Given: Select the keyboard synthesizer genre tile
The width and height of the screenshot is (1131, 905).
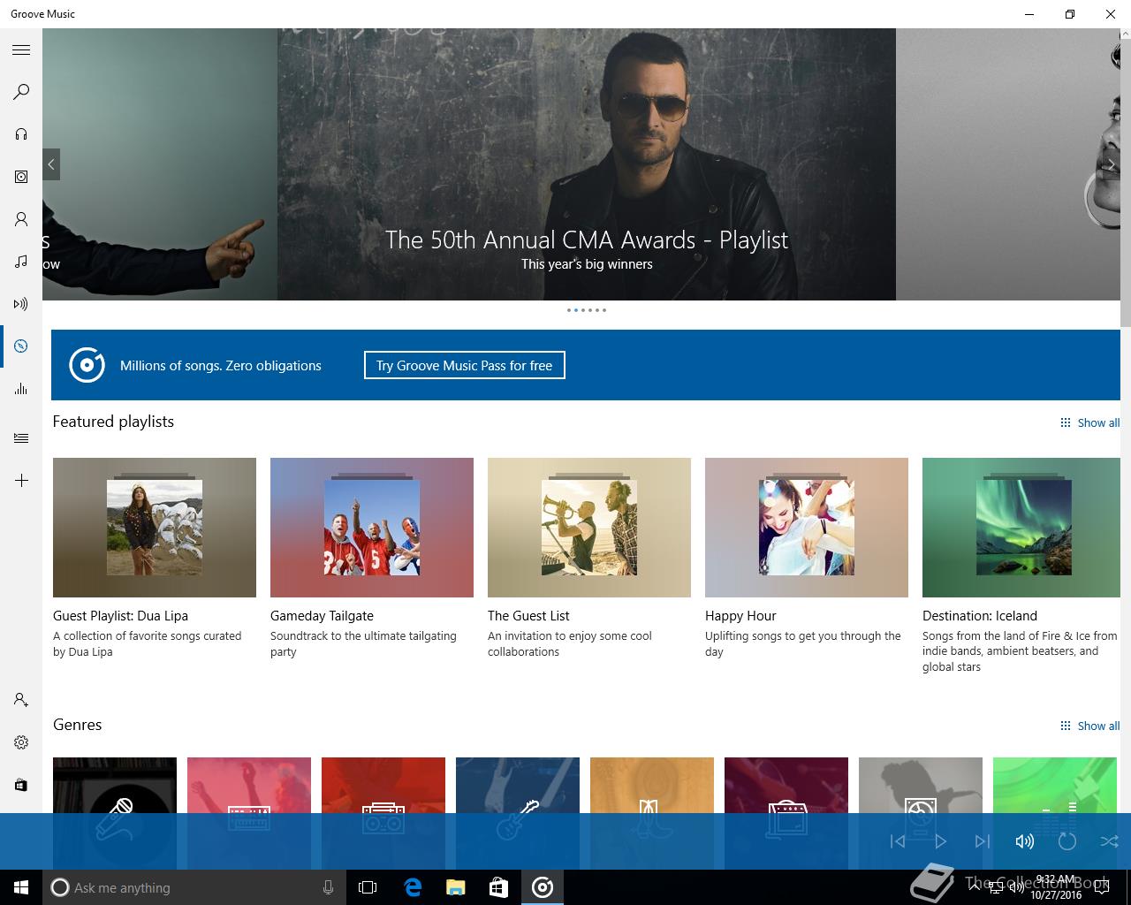Looking at the screenshot, I should click(x=249, y=813).
